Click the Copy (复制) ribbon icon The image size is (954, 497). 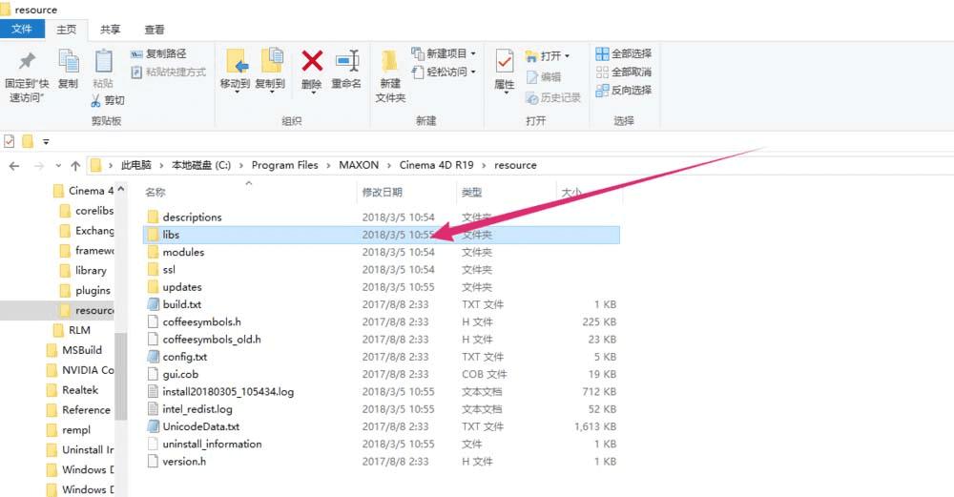(x=68, y=61)
